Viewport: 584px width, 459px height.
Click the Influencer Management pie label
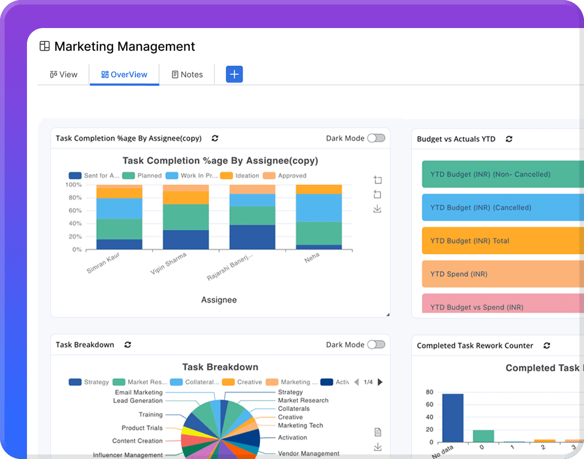[x=128, y=455]
